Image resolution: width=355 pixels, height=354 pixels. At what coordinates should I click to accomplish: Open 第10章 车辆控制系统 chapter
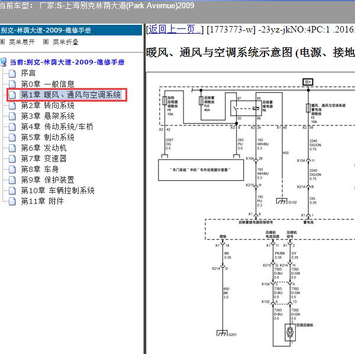(58, 190)
